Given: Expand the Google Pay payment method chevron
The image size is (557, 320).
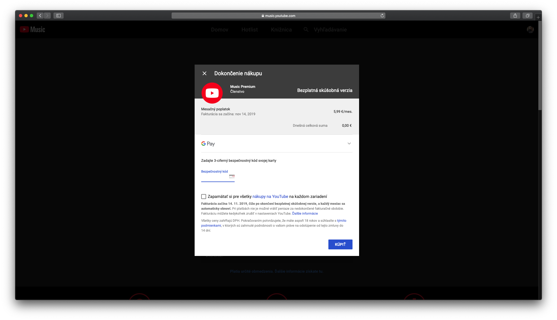Looking at the screenshot, I should pos(349,143).
